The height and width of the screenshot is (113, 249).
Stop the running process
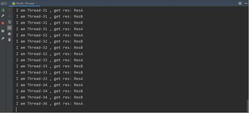click(3, 23)
